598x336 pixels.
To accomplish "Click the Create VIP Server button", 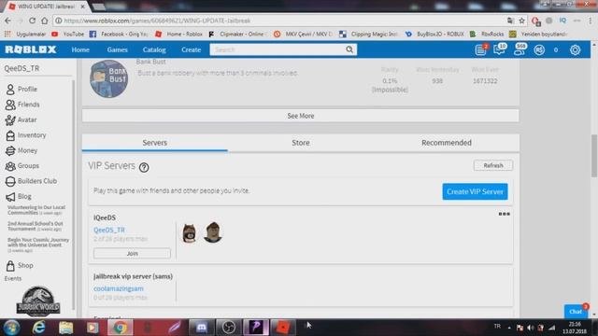I will [475, 191].
